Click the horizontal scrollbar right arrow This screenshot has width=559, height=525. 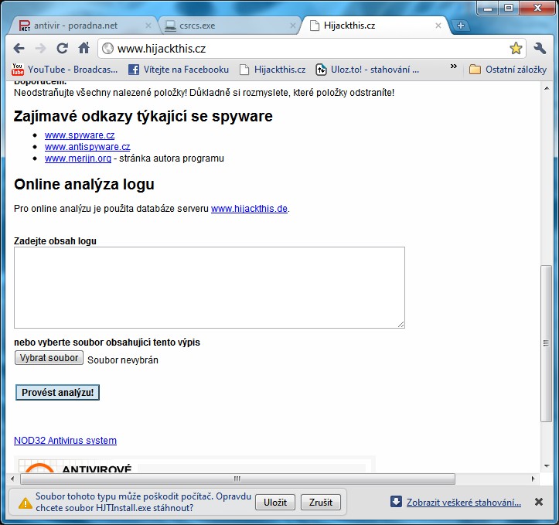(x=533, y=479)
